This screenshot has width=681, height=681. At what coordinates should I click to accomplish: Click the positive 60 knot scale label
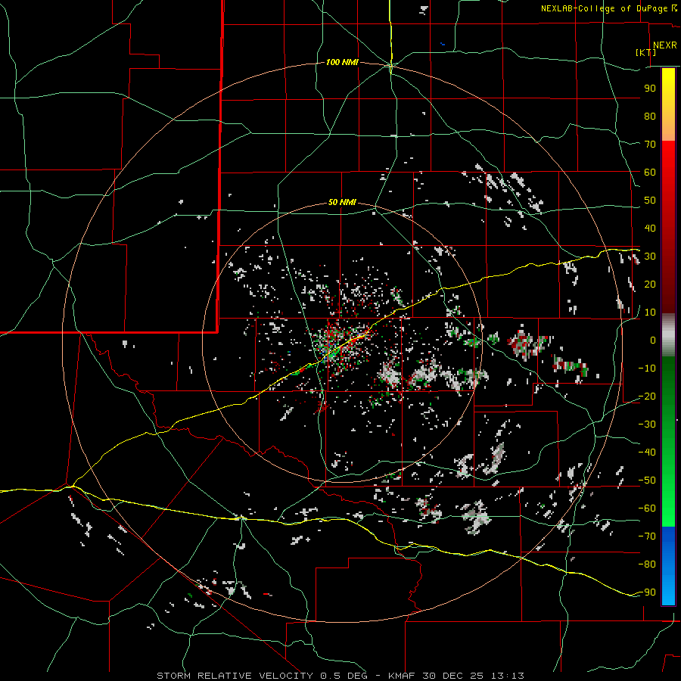[x=650, y=172]
